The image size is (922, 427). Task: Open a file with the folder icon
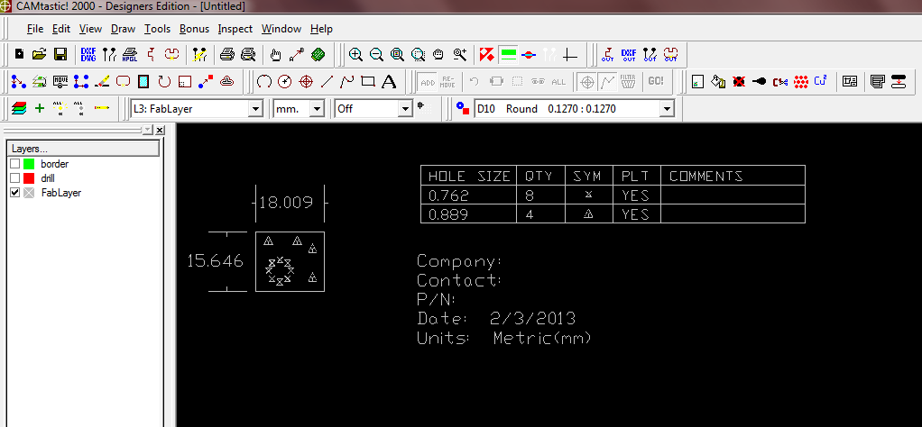point(39,55)
